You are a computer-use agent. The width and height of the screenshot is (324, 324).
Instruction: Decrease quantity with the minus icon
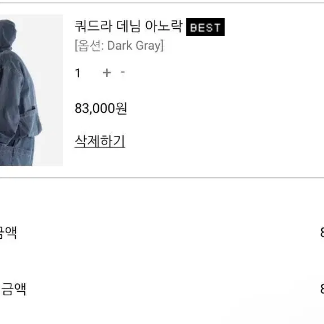coord(122,72)
